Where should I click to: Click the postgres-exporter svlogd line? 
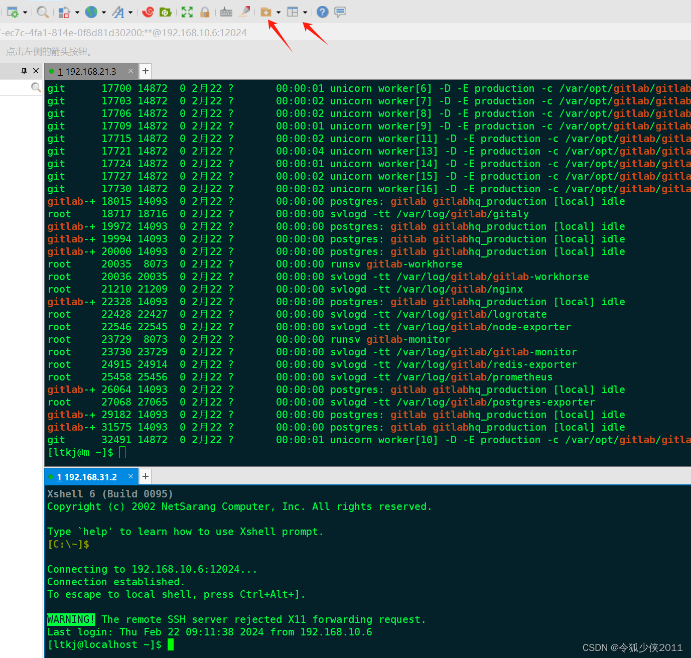tap(321, 402)
